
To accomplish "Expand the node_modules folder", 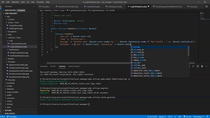I will [x=12, y=92].
